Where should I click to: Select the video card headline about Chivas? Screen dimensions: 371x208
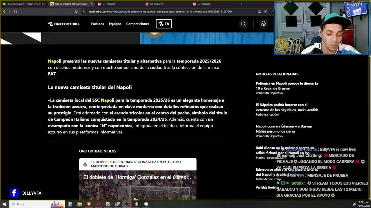(136, 164)
